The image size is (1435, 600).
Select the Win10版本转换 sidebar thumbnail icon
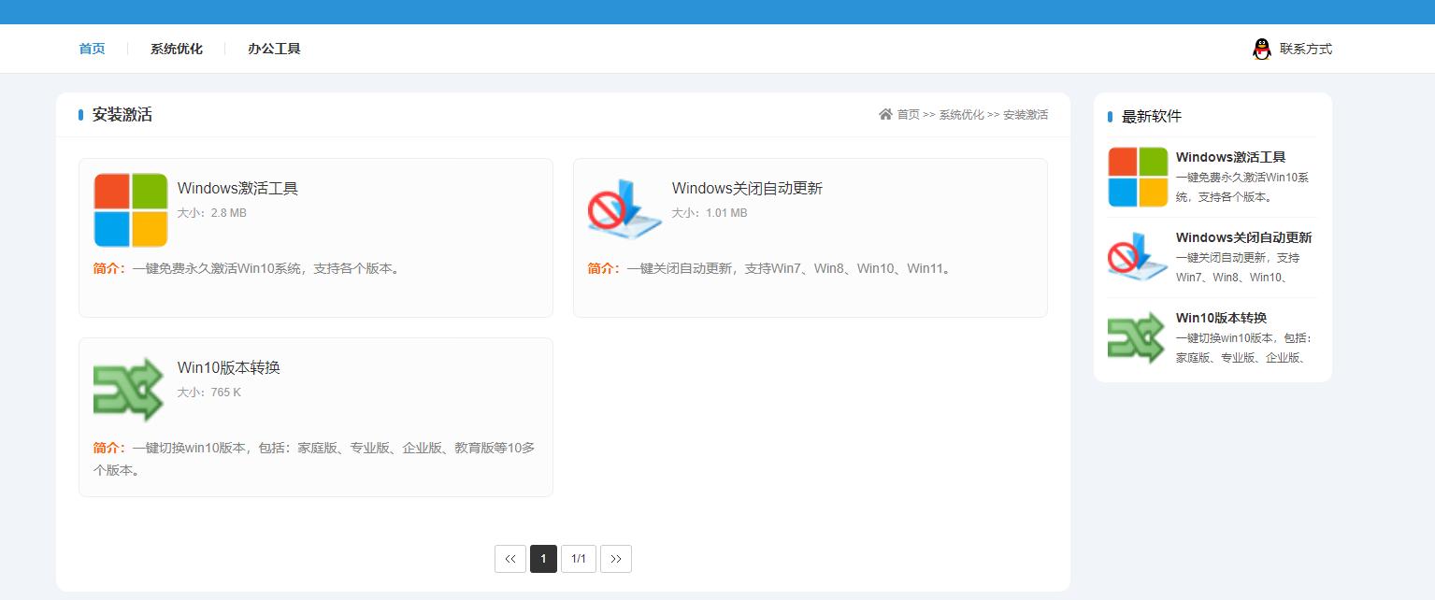1136,336
